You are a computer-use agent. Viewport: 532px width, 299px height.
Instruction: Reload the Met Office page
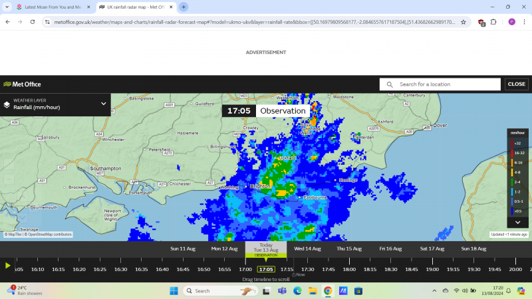(x=33, y=22)
